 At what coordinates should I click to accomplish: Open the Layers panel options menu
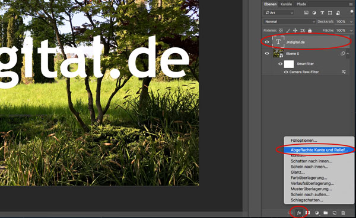[351, 4]
